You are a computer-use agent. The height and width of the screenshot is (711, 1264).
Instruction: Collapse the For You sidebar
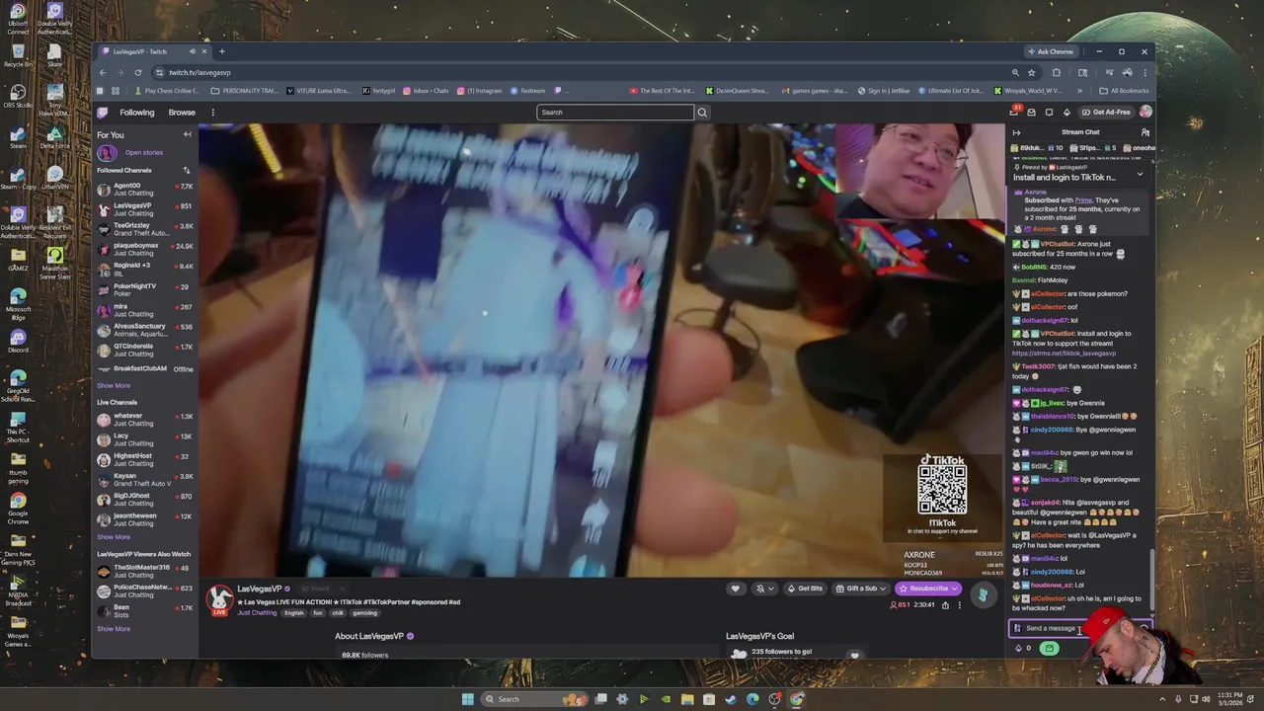click(x=187, y=134)
